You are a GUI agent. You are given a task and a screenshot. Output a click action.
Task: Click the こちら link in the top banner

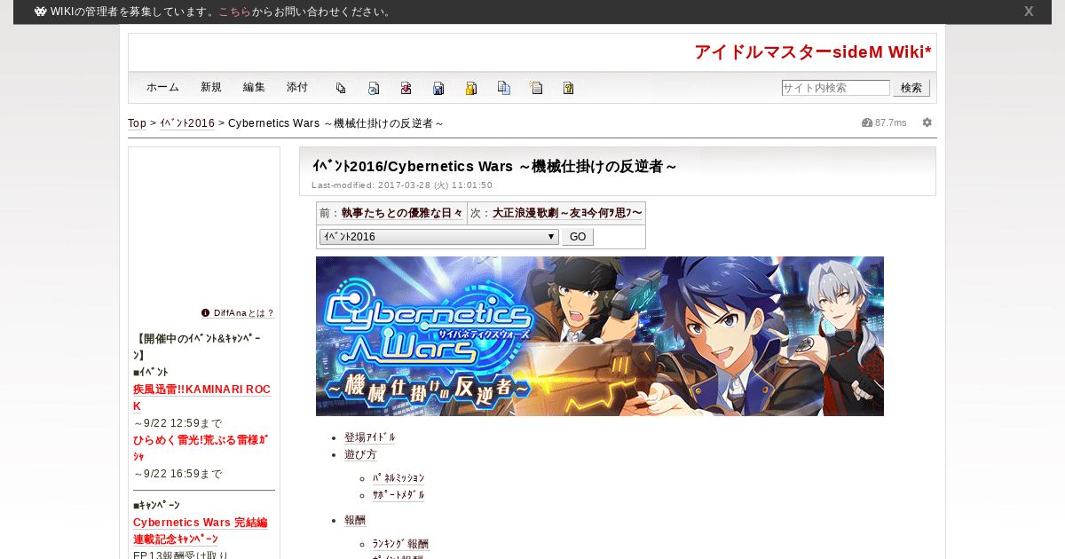(x=235, y=12)
